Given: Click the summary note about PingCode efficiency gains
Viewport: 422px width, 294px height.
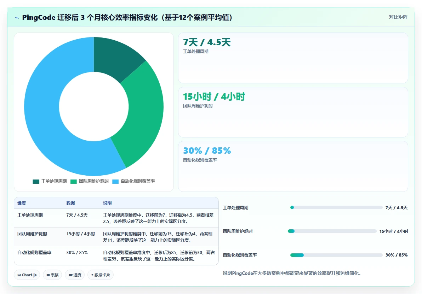Looking at the screenshot, I should (292, 273).
